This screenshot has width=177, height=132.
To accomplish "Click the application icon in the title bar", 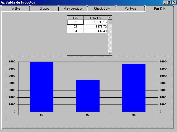I will [3, 2].
